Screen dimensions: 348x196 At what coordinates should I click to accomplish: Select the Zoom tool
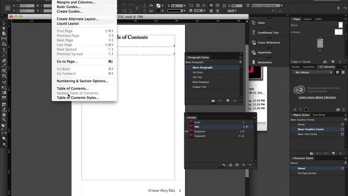point(4,120)
